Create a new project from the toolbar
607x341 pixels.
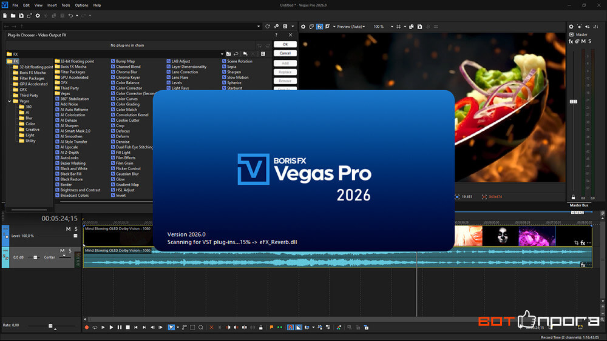pyautogui.click(x=5, y=16)
